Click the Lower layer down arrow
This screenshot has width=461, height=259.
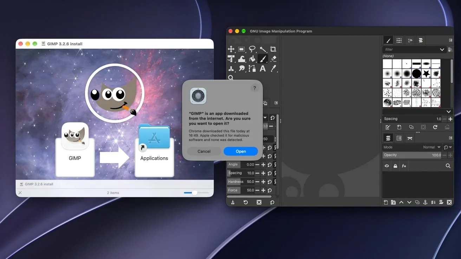pyautogui.click(x=409, y=202)
